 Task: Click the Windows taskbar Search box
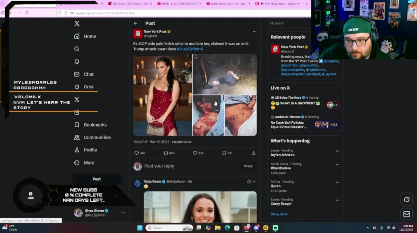tap(169, 228)
